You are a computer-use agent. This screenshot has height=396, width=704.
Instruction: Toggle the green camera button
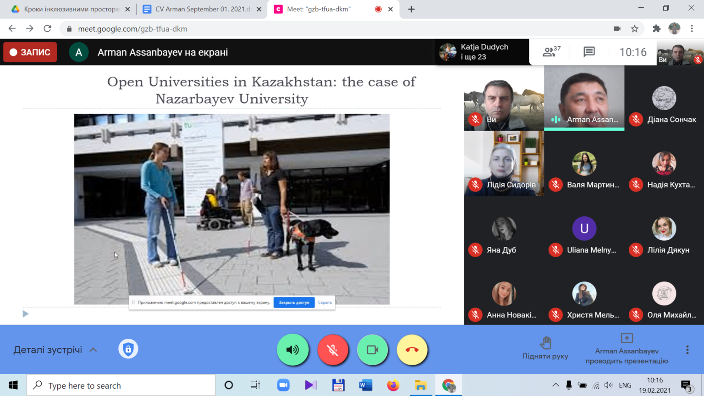373,350
